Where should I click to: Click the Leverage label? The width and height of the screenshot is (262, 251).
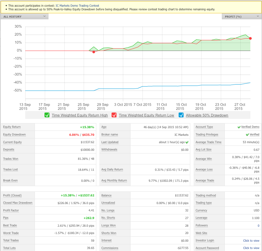coord(201,218)
